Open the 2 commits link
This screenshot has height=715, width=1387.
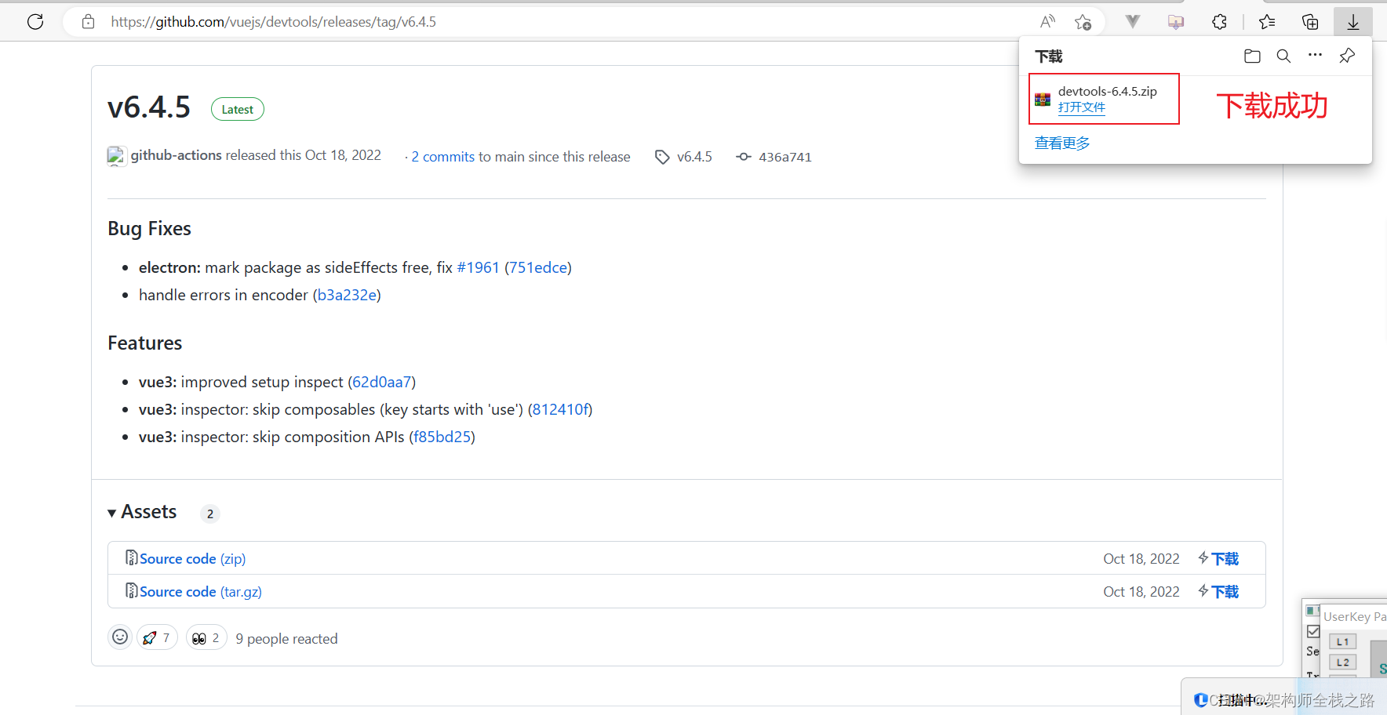(443, 157)
